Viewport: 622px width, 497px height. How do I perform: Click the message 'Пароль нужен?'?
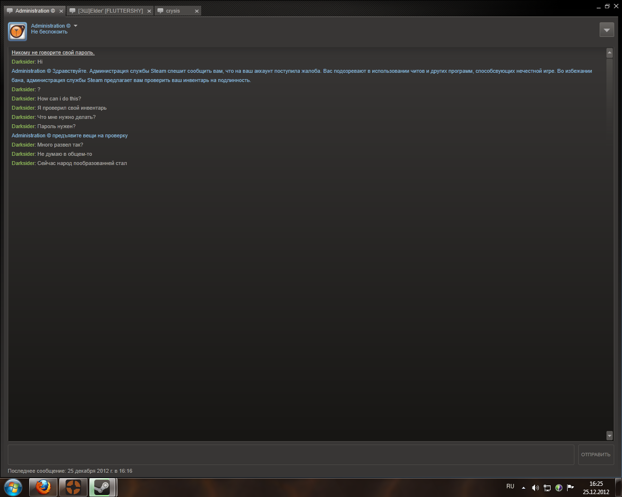point(56,126)
